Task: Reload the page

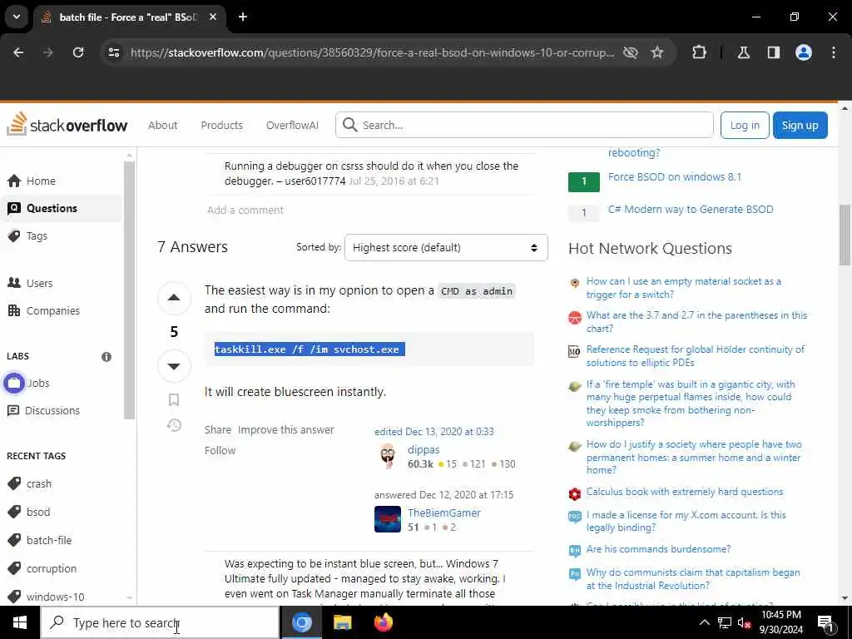Action: (x=78, y=52)
